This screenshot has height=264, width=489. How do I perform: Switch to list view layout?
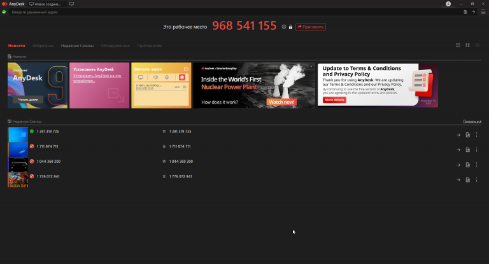coord(477,45)
